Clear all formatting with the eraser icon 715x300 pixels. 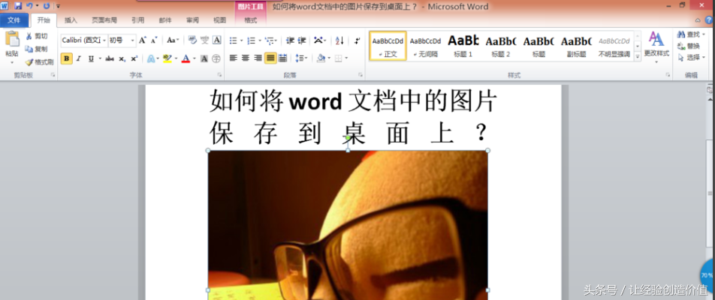pos(192,40)
